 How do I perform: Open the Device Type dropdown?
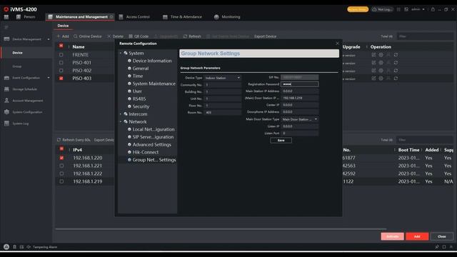click(x=223, y=78)
